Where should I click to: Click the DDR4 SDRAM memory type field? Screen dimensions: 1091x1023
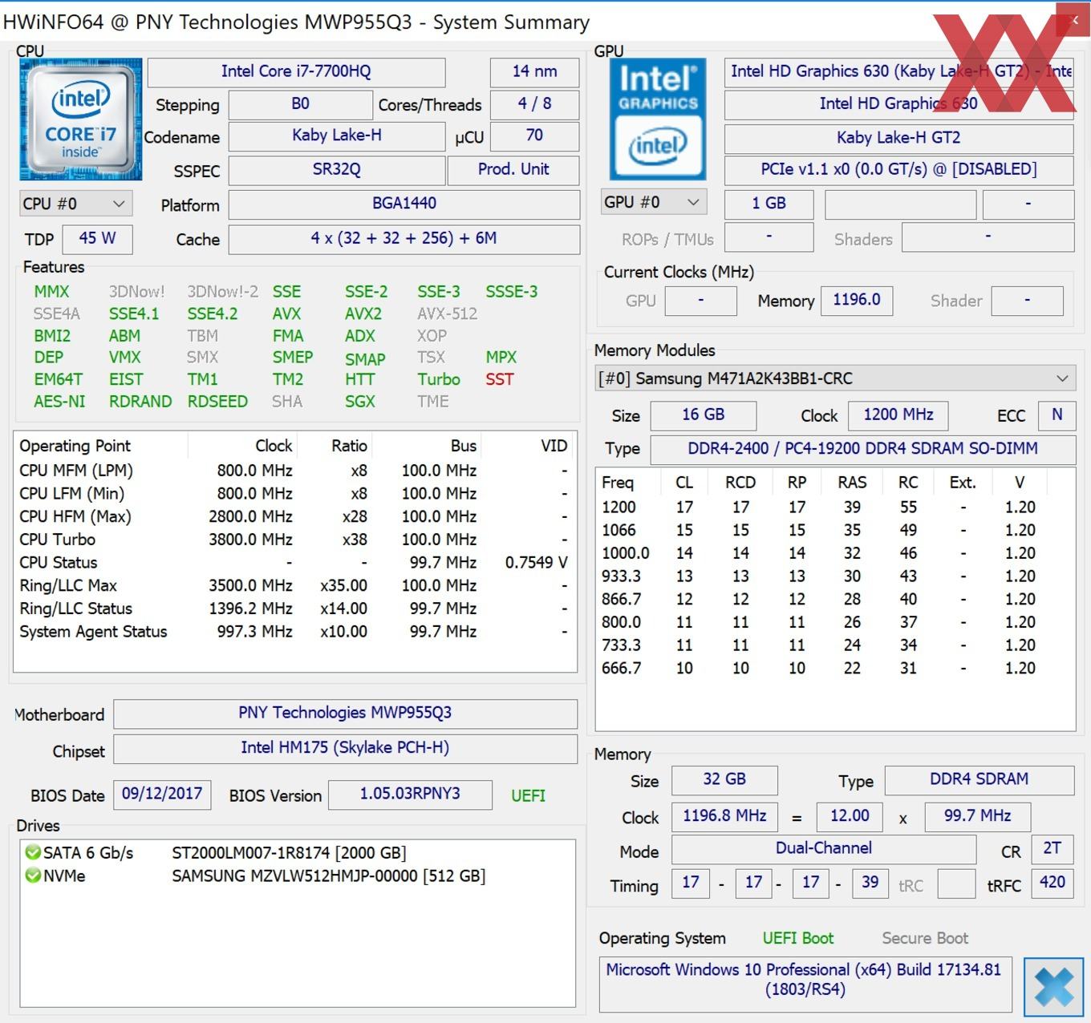tap(979, 779)
